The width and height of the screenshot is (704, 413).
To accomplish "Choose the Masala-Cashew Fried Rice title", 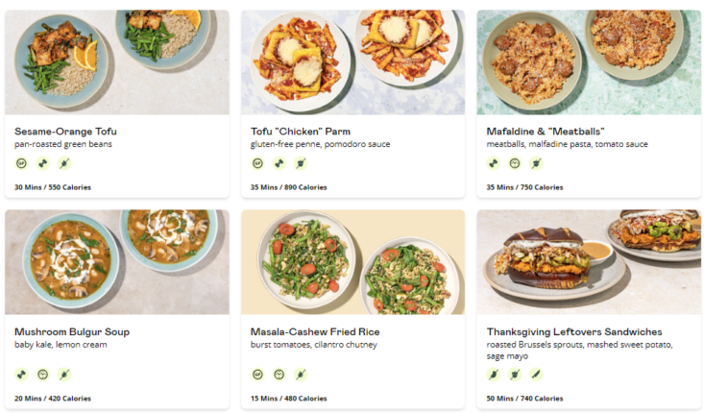I will pyautogui.click(x=317, y=332).
